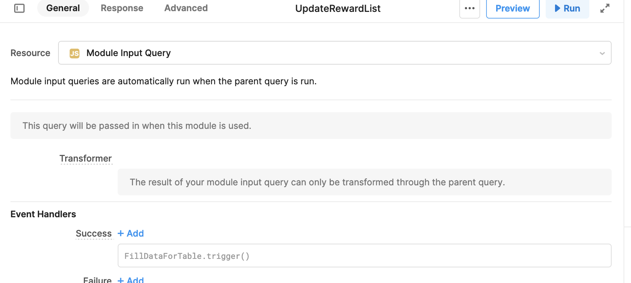
Task: Switch to the General tab
Action: [x=63, y=8]
